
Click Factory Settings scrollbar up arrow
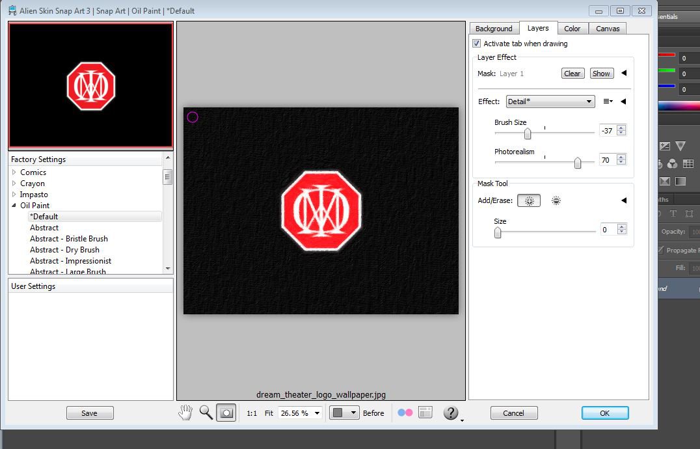[168, 157]
